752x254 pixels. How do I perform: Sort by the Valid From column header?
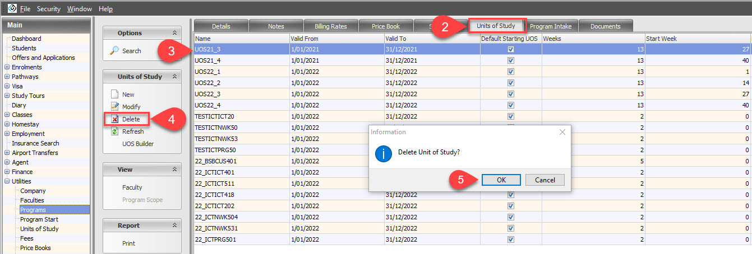tap(336, 38)
